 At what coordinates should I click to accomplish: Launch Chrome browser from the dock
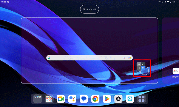tap(95, 99)
